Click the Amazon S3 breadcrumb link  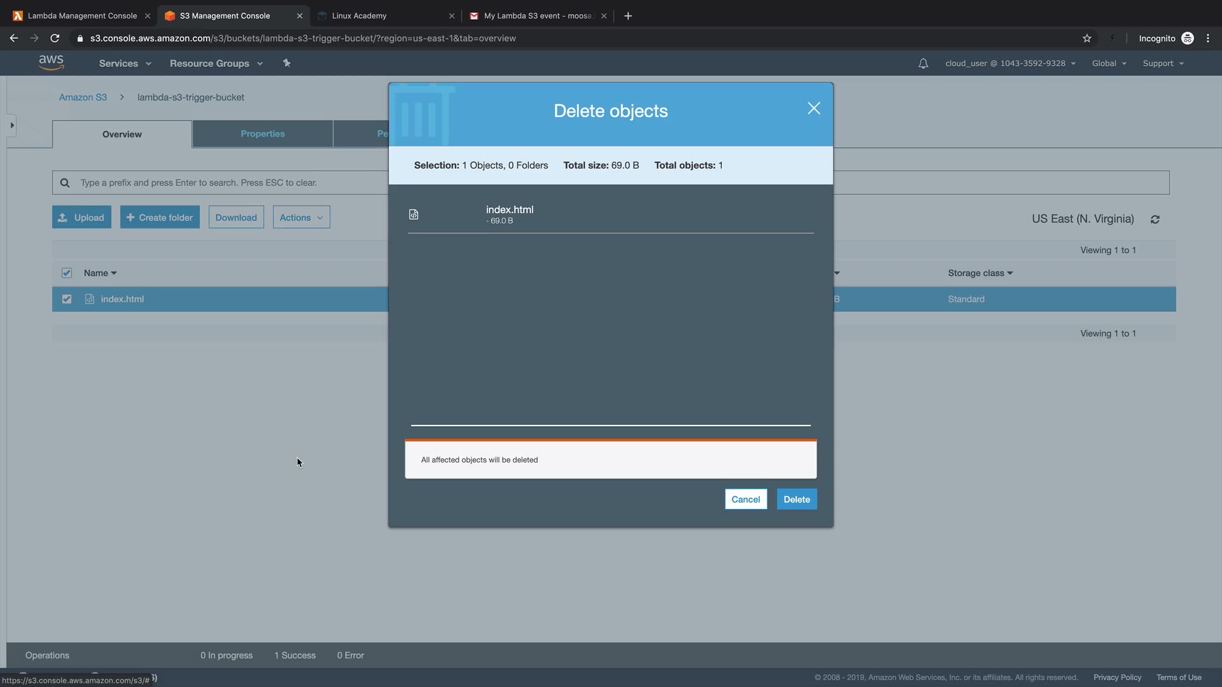coord(83,97)
